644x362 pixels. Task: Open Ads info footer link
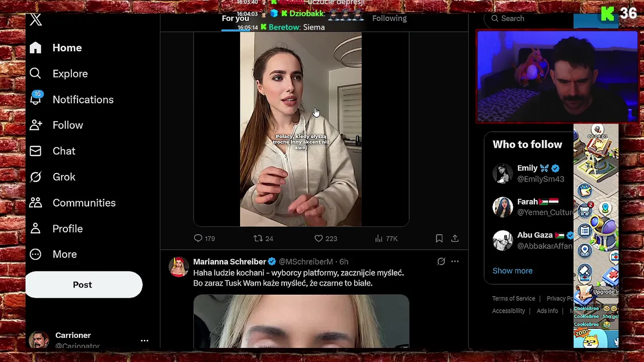click(x=547, y=311)
